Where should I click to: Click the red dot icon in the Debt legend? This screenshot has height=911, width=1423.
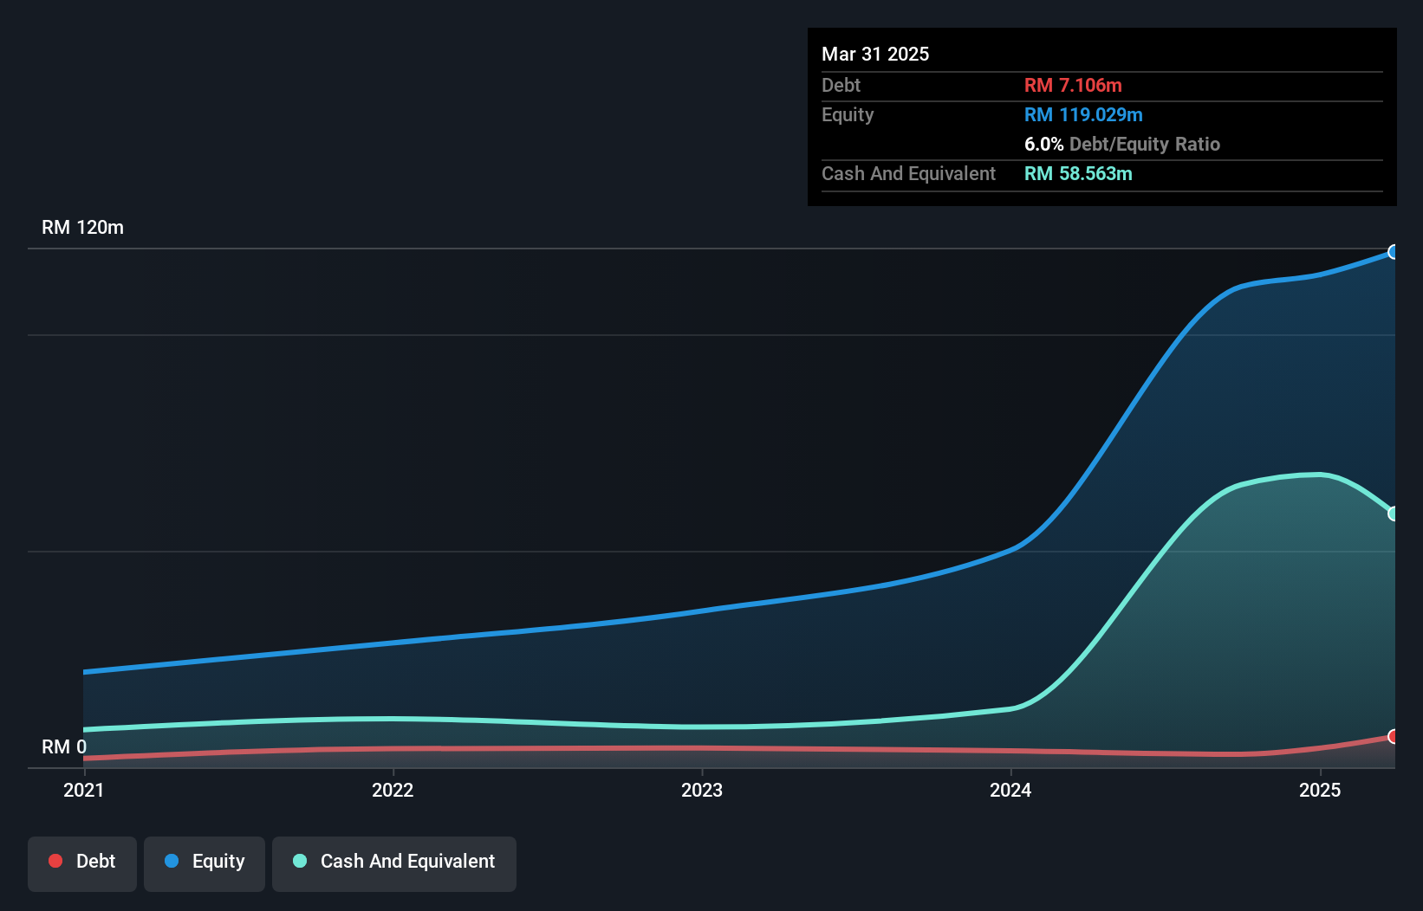click(55, 861)
